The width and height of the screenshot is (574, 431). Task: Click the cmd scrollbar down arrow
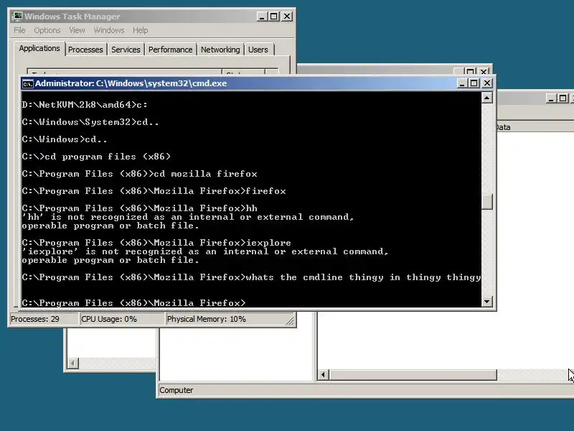click(x=486, y=302)
